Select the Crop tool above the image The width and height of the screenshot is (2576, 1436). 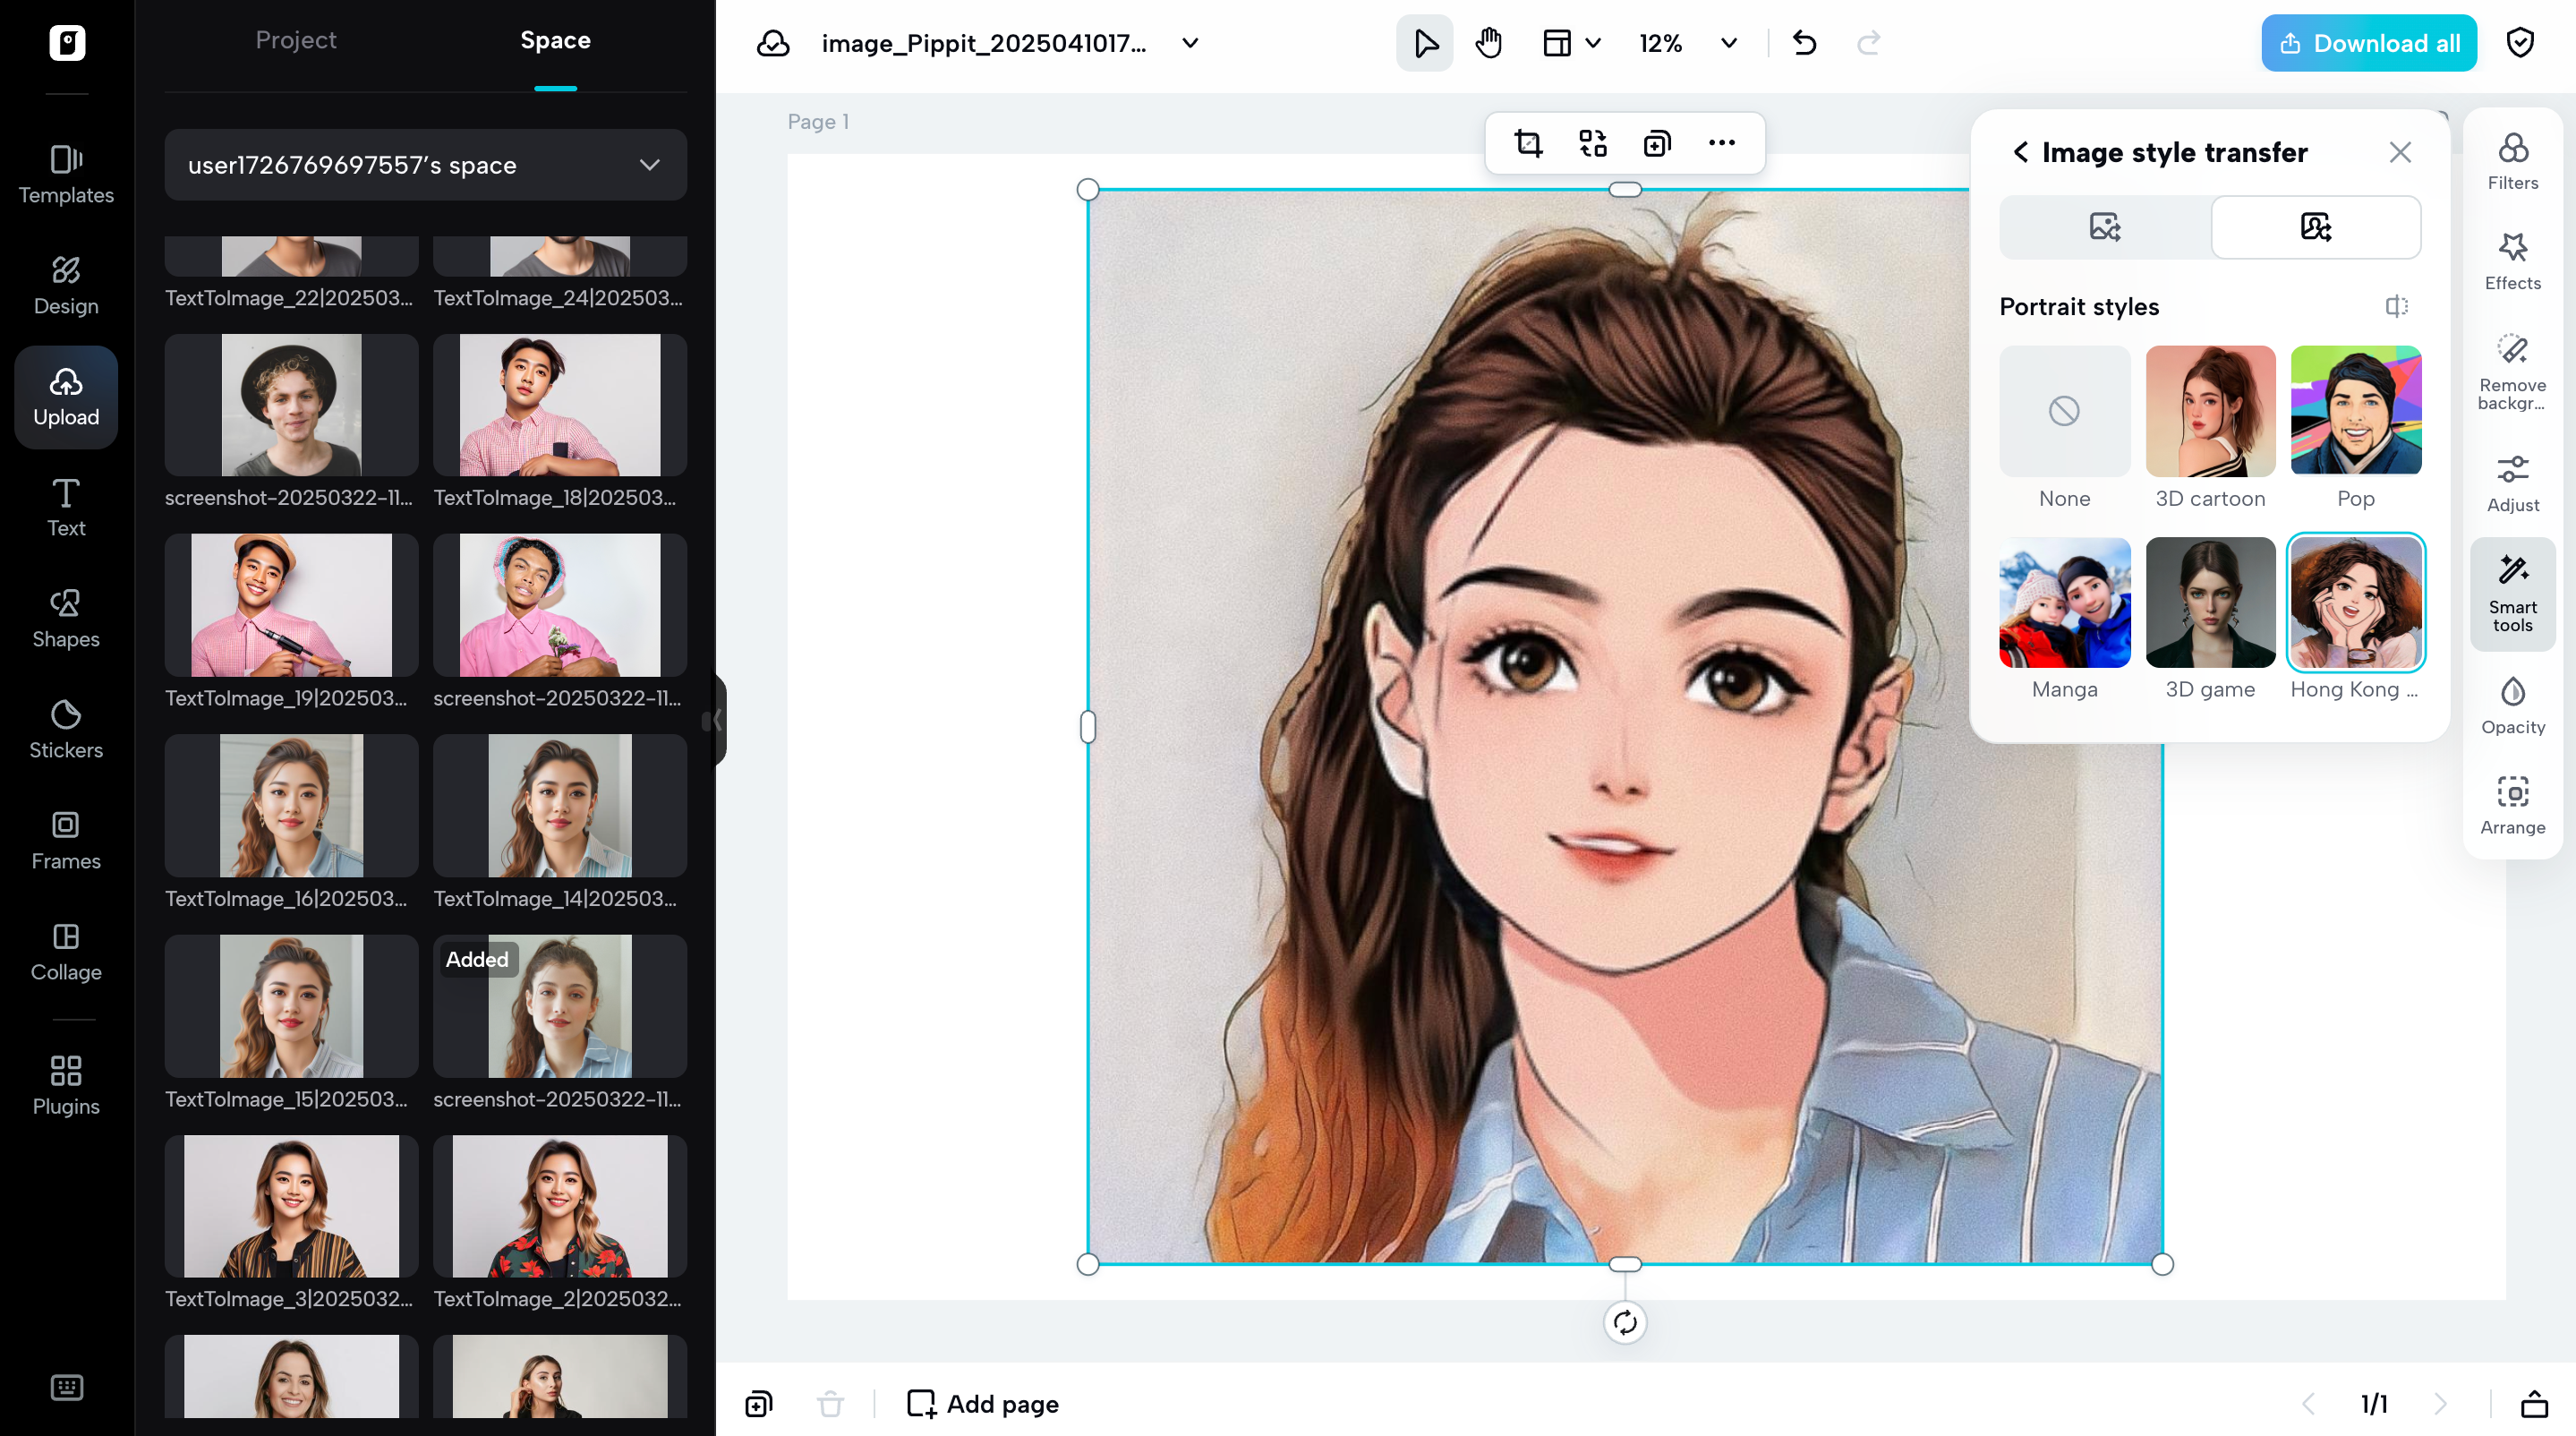tap(1528, 143)
